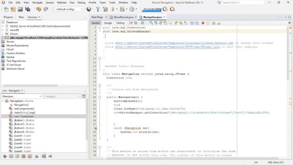The height and width of the screenshot is (165, 293).
Task: Close the Navigation.java editor tab
Action: pos(164,17)
